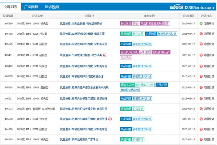Click the 车质网 12365auto.com logo
The image size is (217, 145).
pos(192,7)
